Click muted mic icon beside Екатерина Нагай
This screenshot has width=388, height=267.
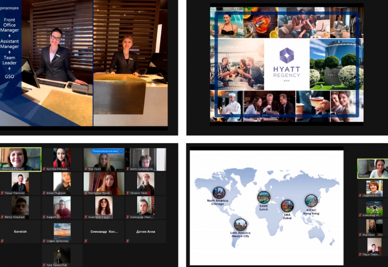(86, 193)
